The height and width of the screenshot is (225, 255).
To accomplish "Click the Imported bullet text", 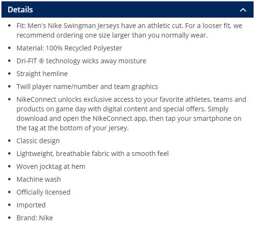I will tap(31, 205).
